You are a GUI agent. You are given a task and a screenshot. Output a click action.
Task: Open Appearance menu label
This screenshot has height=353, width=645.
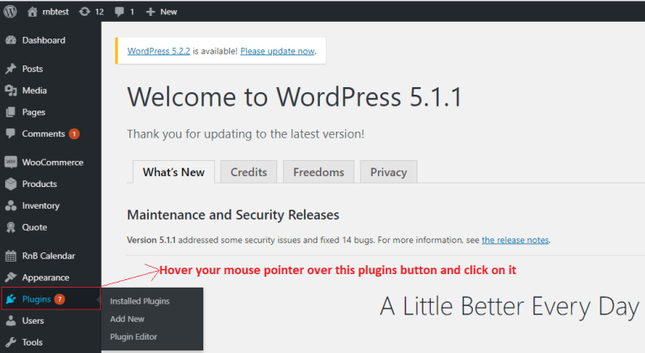click(45, 278)
